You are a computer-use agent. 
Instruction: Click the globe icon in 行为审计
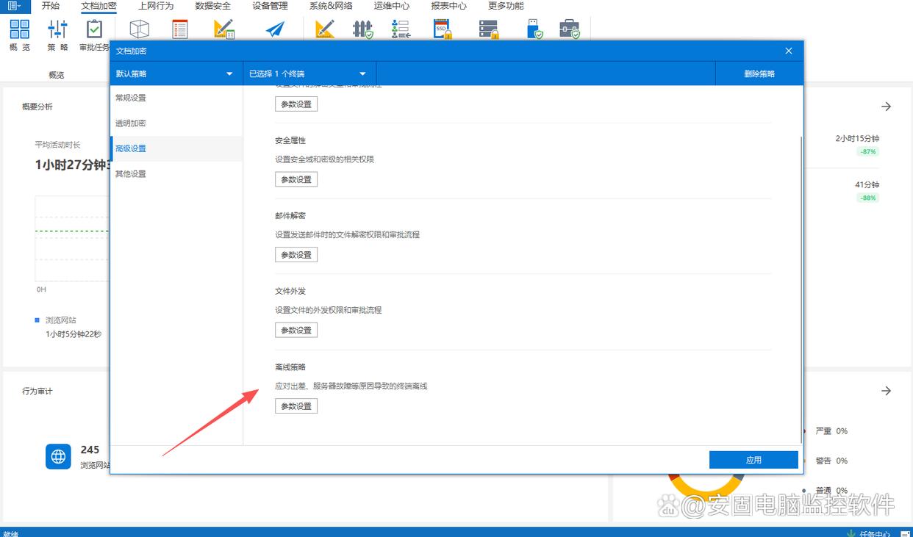58,456
